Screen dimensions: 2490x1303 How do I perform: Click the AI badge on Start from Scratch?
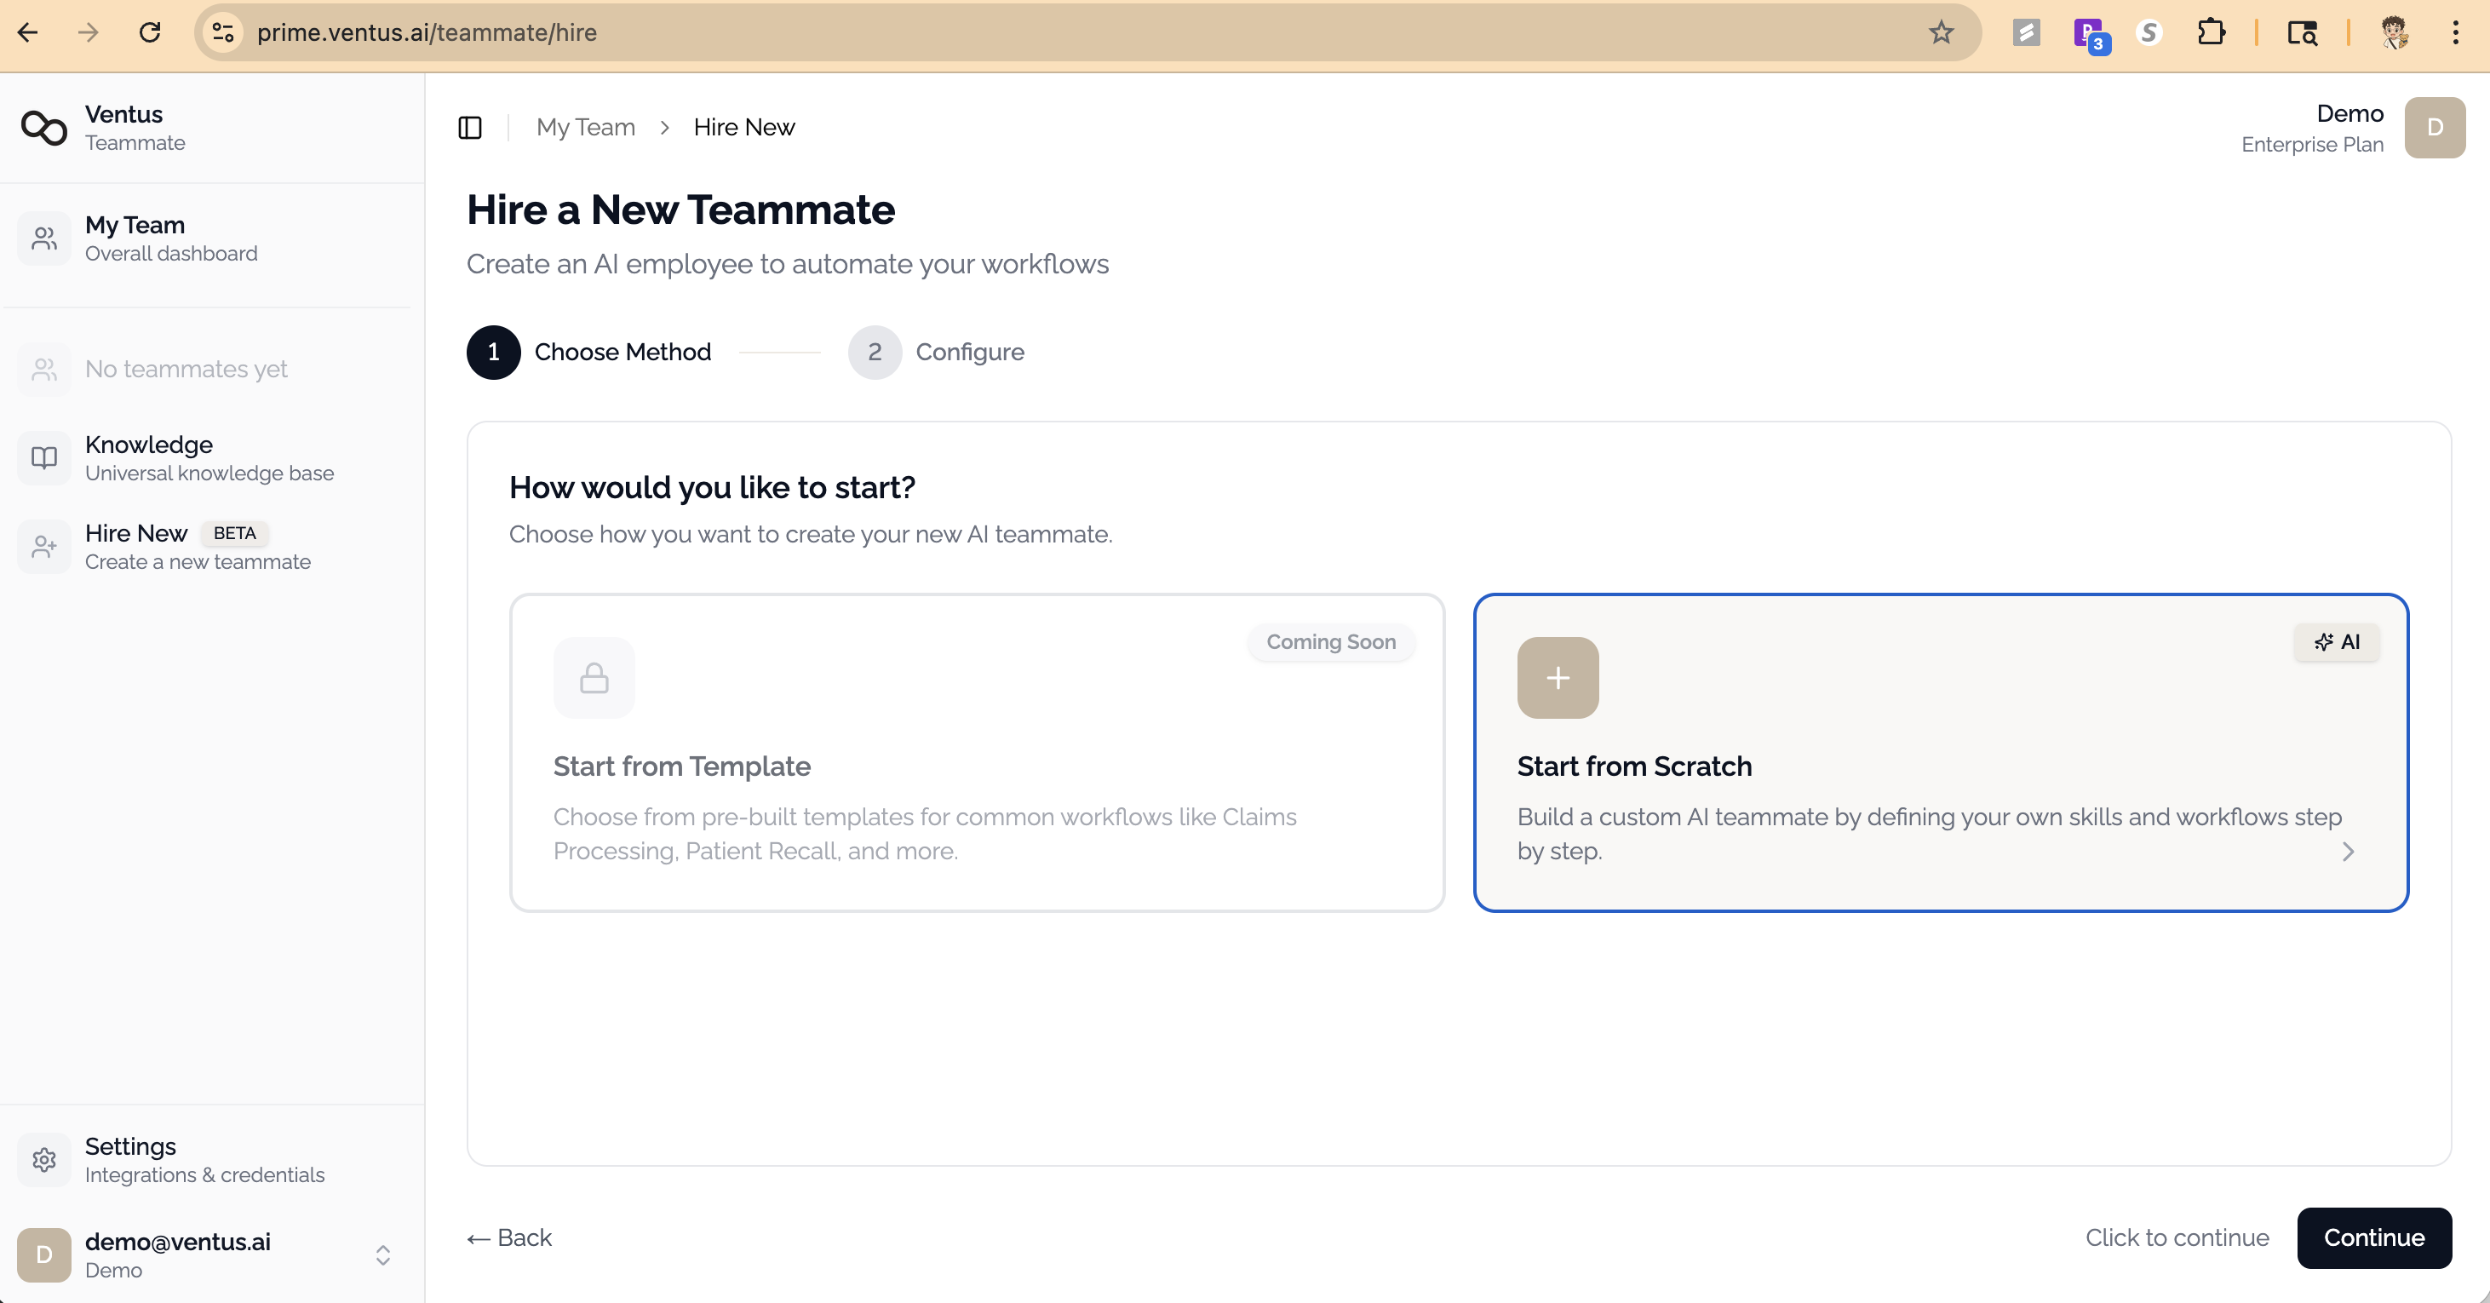pyautogui.click(x=2337, y=642)
